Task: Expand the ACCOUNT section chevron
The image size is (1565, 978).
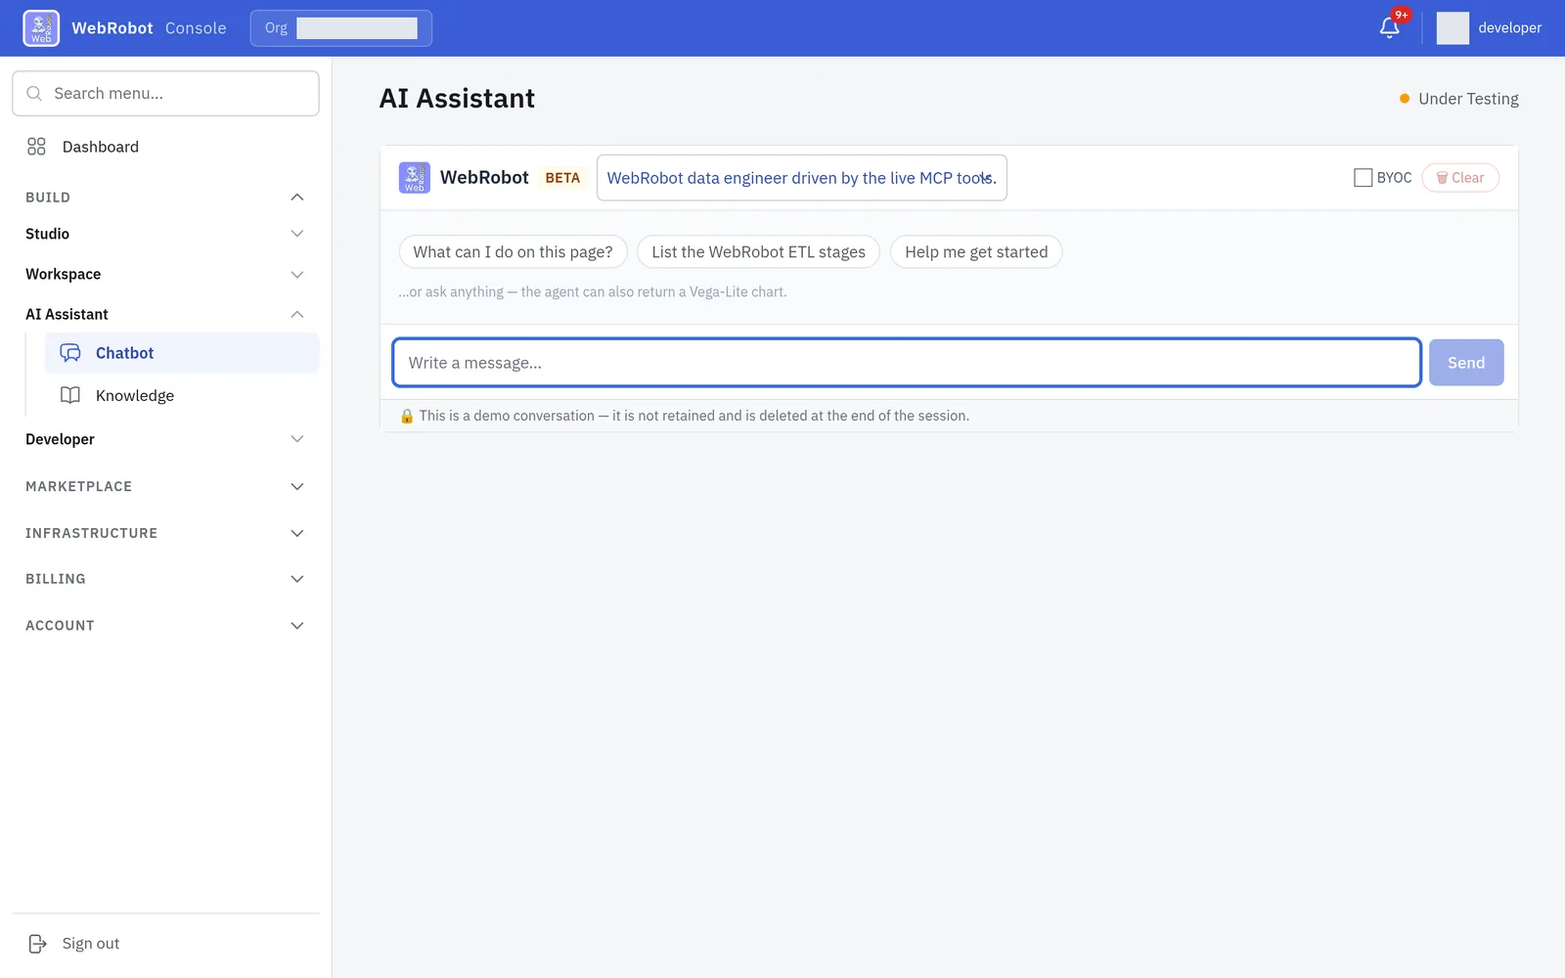Action: (297, 626)
